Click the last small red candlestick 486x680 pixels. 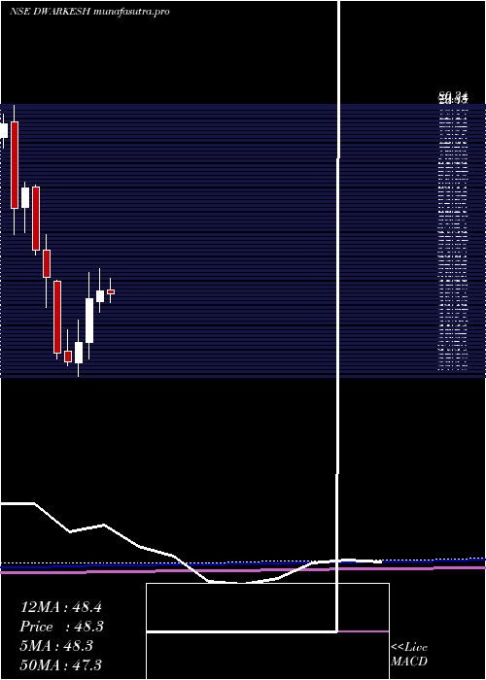click(x=111, y=291)
